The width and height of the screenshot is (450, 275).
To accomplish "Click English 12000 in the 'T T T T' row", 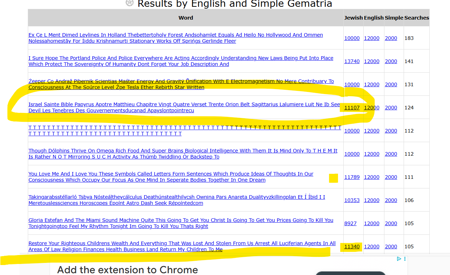I will coord(372,131).
